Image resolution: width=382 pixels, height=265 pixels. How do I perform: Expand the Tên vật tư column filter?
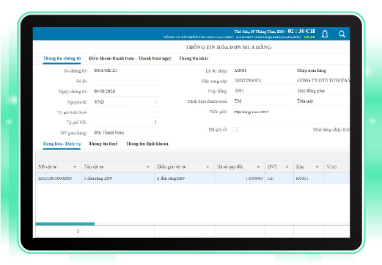[148, 167]
